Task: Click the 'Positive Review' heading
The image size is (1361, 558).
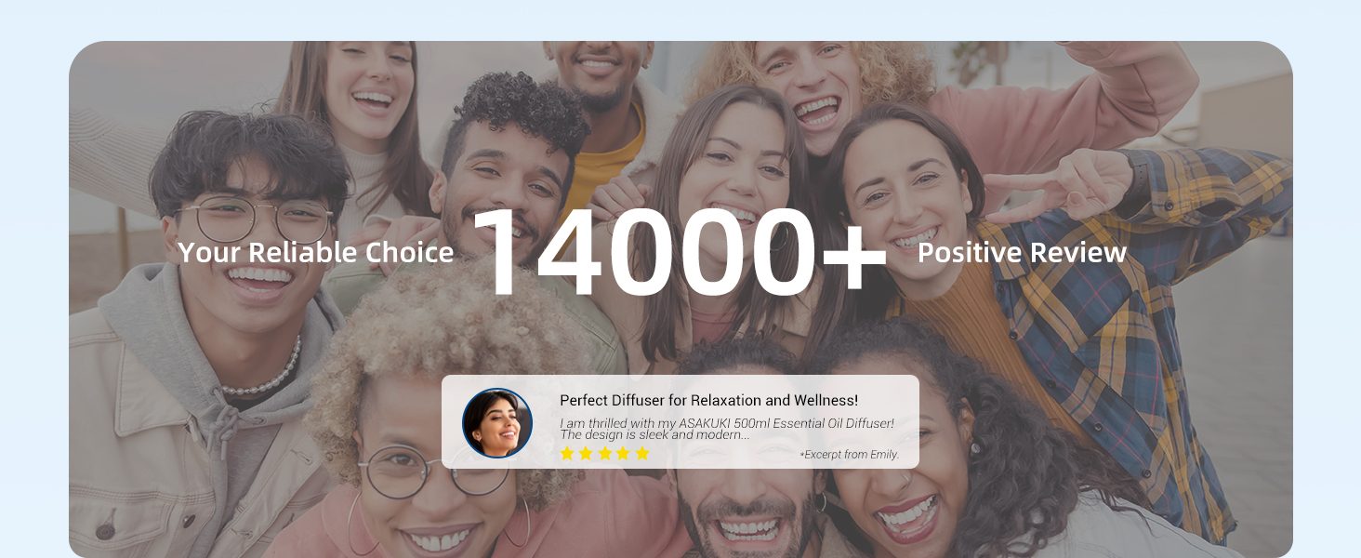Action: (x=1022, y=252)
